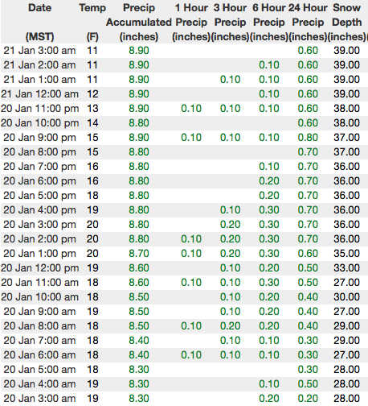Viewport: 368px width, 406px height.
Task: Click the Temp (F) column header
Action: pyautogui.click(x=92, y=22)
